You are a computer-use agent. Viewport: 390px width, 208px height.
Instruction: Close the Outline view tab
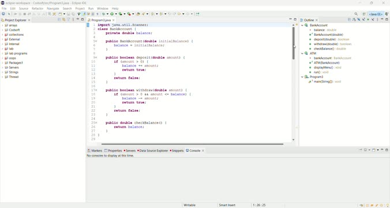(317, 20)
